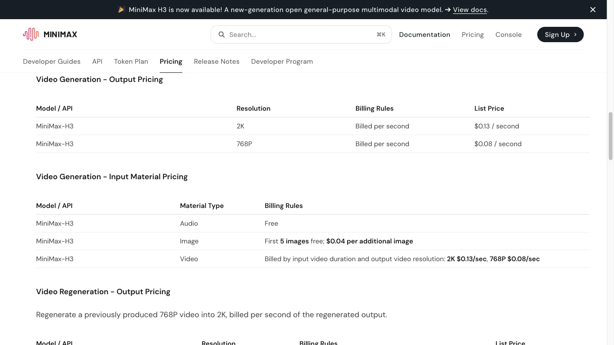Screen dimensions: 614x345
Task: Open the Console link
Action: click(x=508, y=34)
